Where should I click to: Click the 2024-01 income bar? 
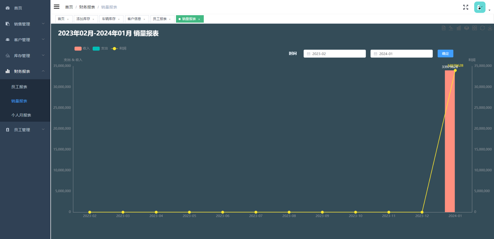[x=449, y=141]
